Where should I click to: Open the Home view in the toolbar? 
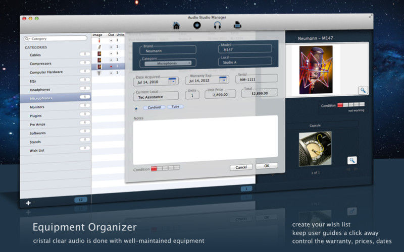(177, 26)
